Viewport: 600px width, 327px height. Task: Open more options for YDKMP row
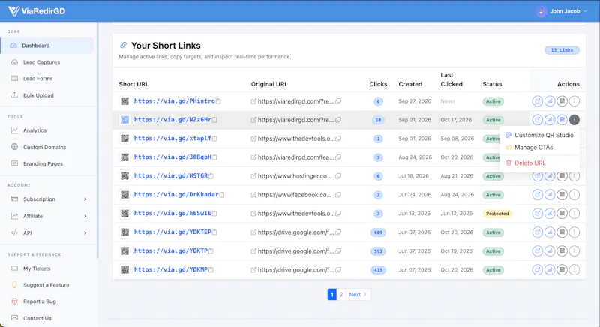click(574, 270)
